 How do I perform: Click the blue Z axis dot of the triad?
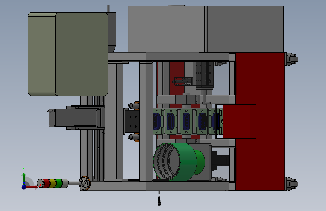(24, 187)
